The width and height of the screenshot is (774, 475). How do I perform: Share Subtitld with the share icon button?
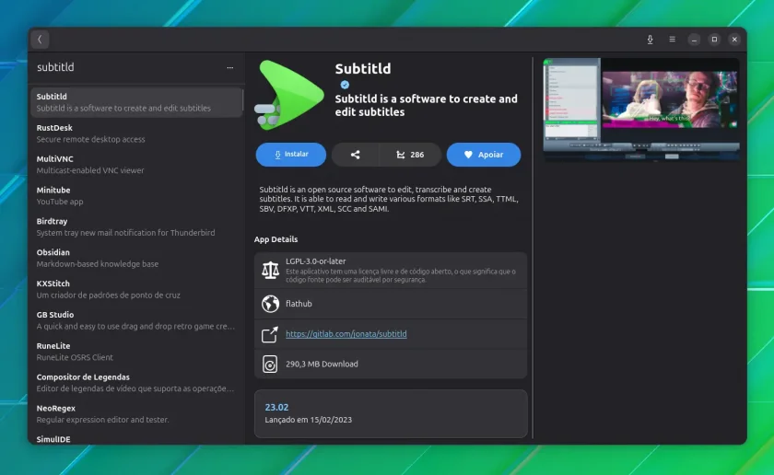(355, 155)
